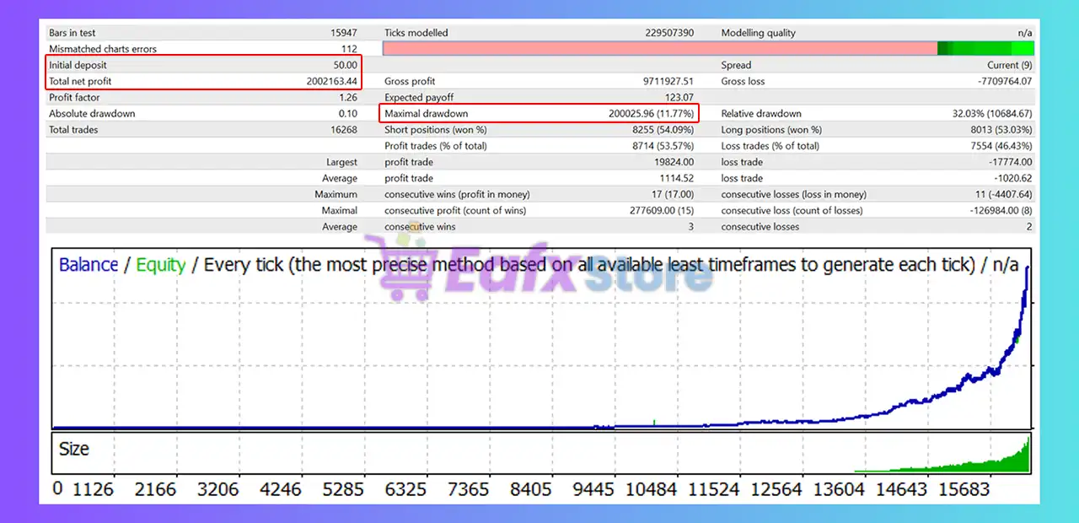This screenshot has height=523, width=1079.
Task: Select the green Equity legend label
Action: [x=160, y=265]
